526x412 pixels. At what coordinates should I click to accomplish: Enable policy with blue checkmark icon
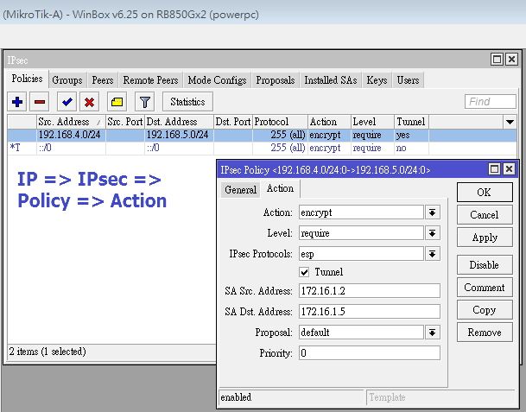coord(67,102)
